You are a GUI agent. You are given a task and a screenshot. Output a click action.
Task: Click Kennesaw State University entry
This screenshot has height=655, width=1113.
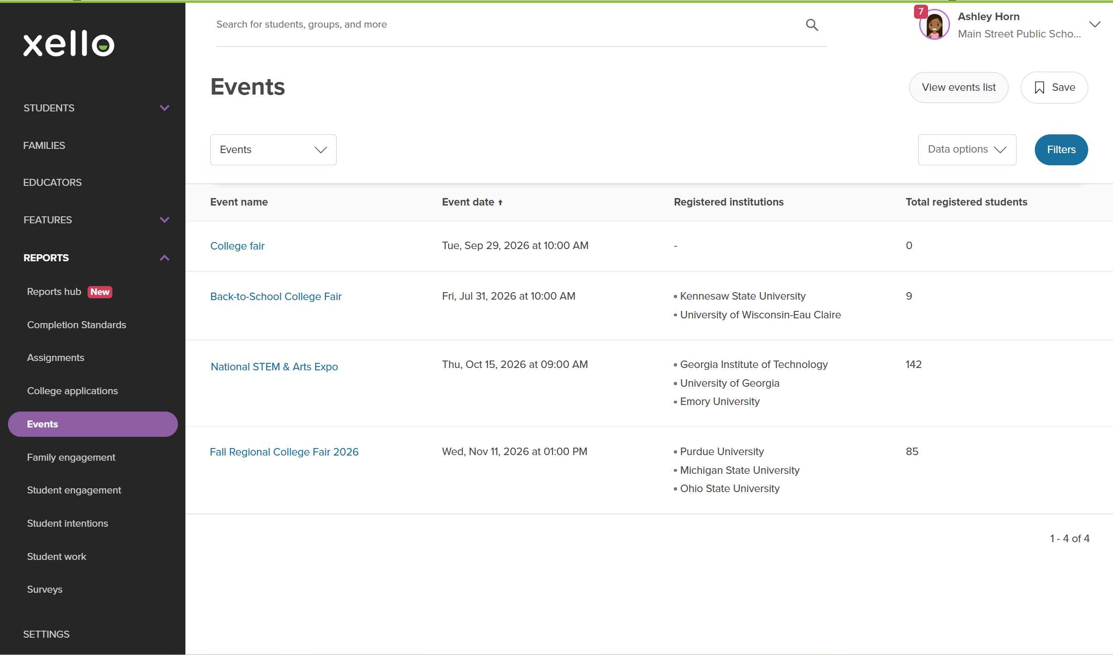click(x=742, y=296)
